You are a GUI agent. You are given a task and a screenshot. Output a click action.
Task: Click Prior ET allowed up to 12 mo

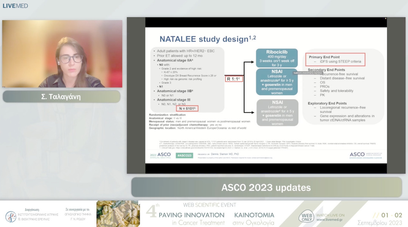179,55
